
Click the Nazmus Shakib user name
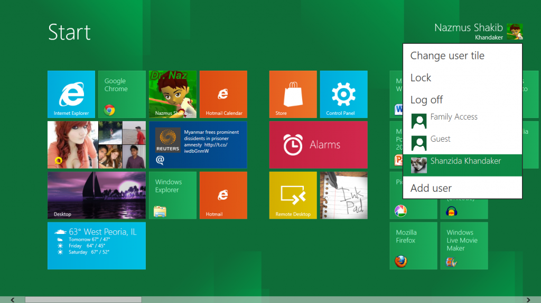click(469, 27)
